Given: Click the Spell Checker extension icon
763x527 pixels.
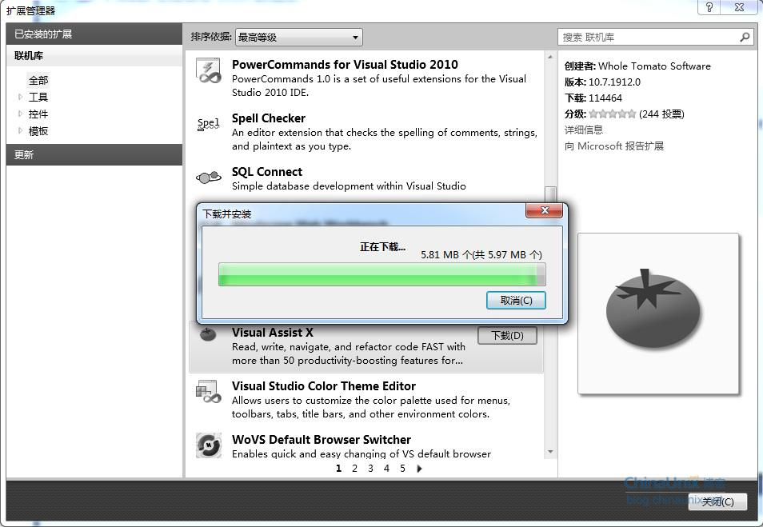Looking at the screenshot, I should (x=208, y=124).
